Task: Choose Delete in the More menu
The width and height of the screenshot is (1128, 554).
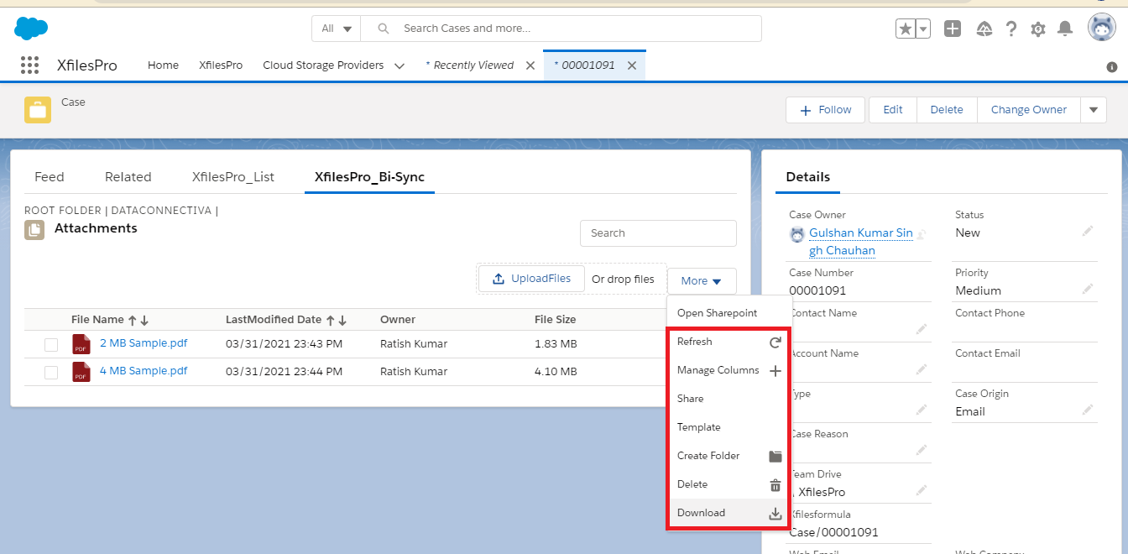Action: [728, 484]
